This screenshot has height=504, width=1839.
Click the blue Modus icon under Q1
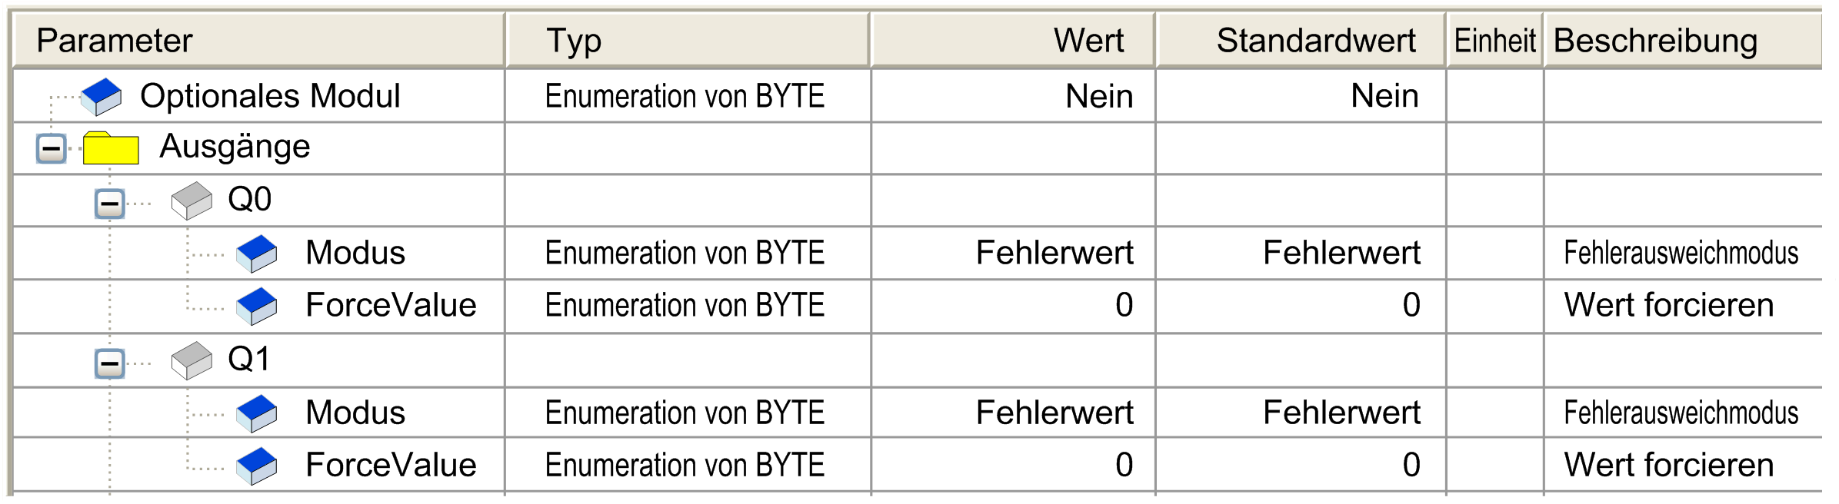click(x=257, y=413)
